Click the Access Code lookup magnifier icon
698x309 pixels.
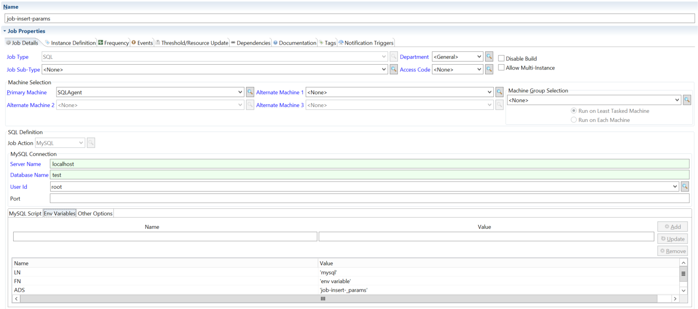tap(489, 70)
